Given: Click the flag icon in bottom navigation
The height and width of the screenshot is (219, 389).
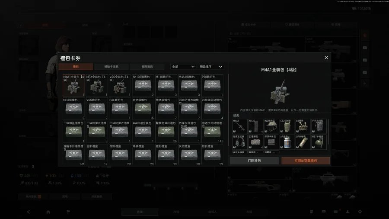Looking at the screenshot, I should pos(68,212).
